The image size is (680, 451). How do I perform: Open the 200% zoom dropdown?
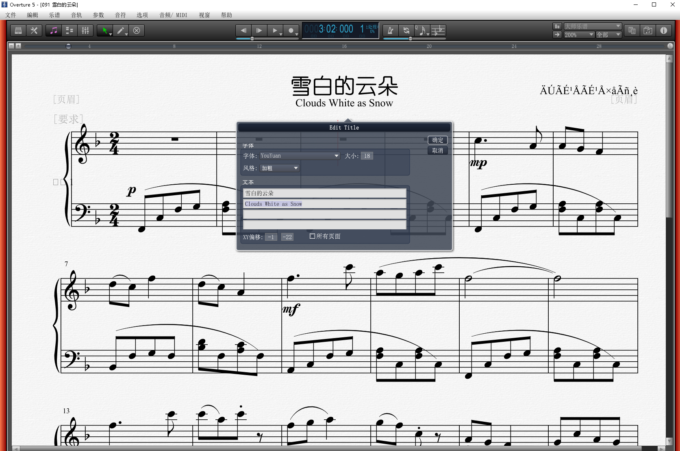579,35
